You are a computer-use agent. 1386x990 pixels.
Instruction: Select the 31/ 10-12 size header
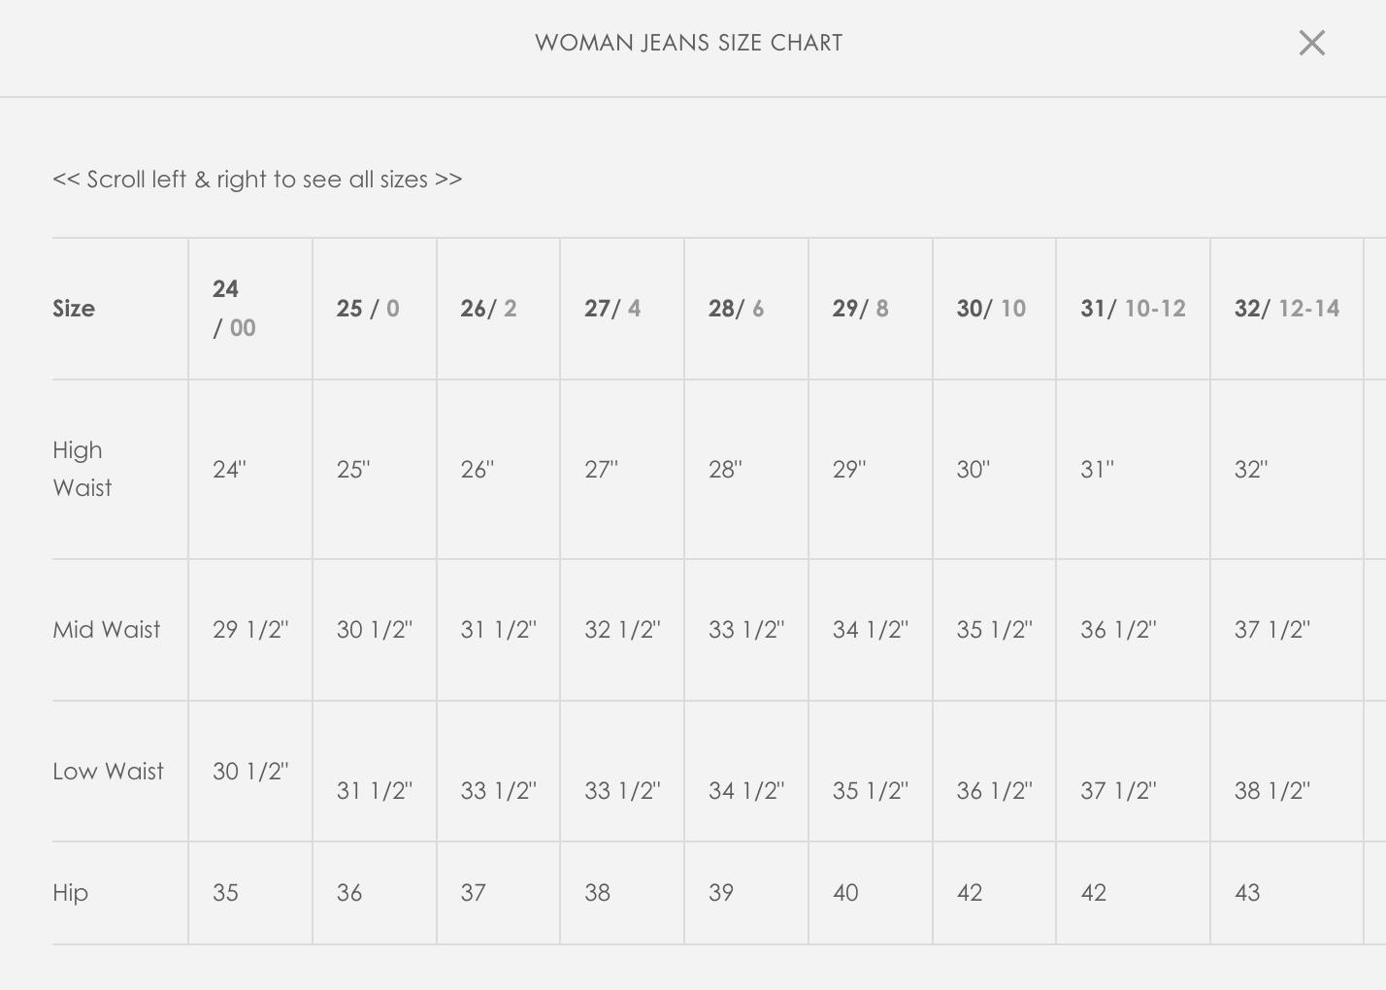tap(1133, 309)
